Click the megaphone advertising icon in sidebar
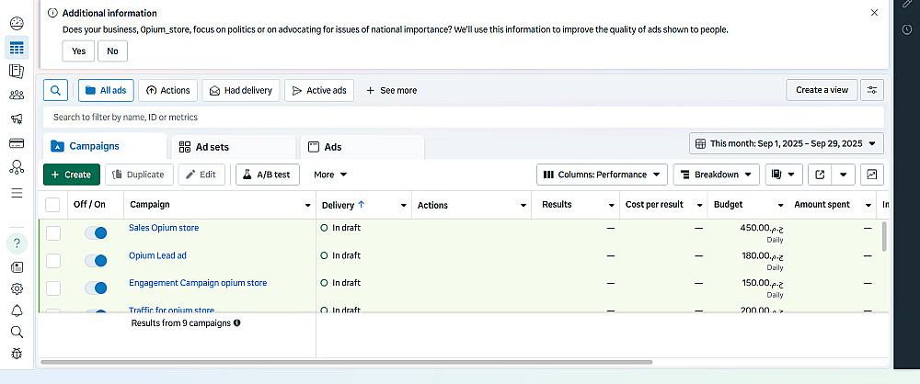 [x=17, y=119]
